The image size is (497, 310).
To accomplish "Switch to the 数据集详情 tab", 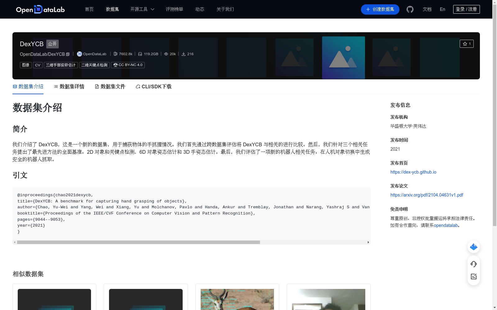I will 69,86.
